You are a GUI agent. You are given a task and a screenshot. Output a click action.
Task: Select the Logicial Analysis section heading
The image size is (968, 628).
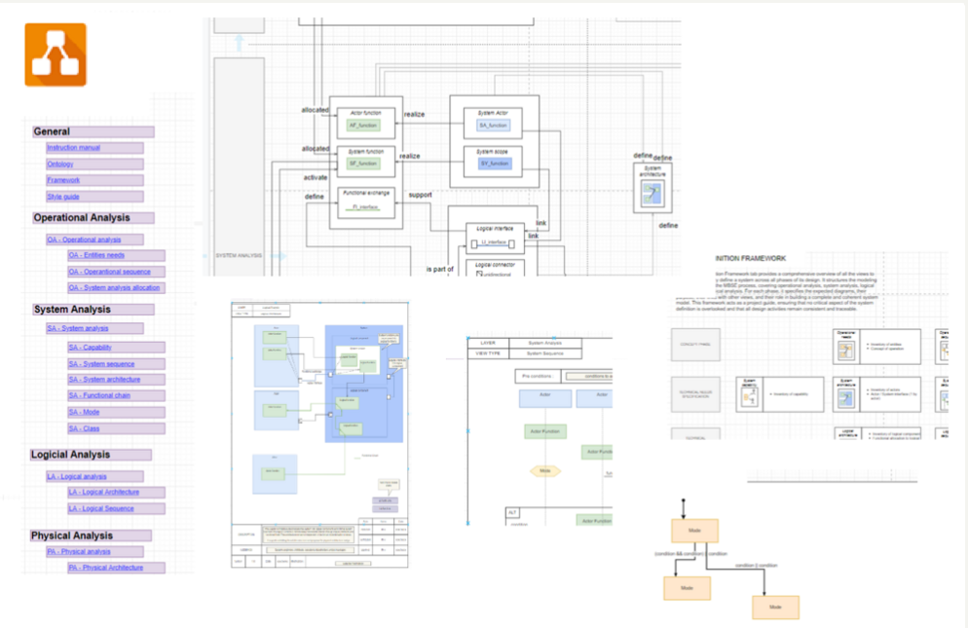[91, 455]
